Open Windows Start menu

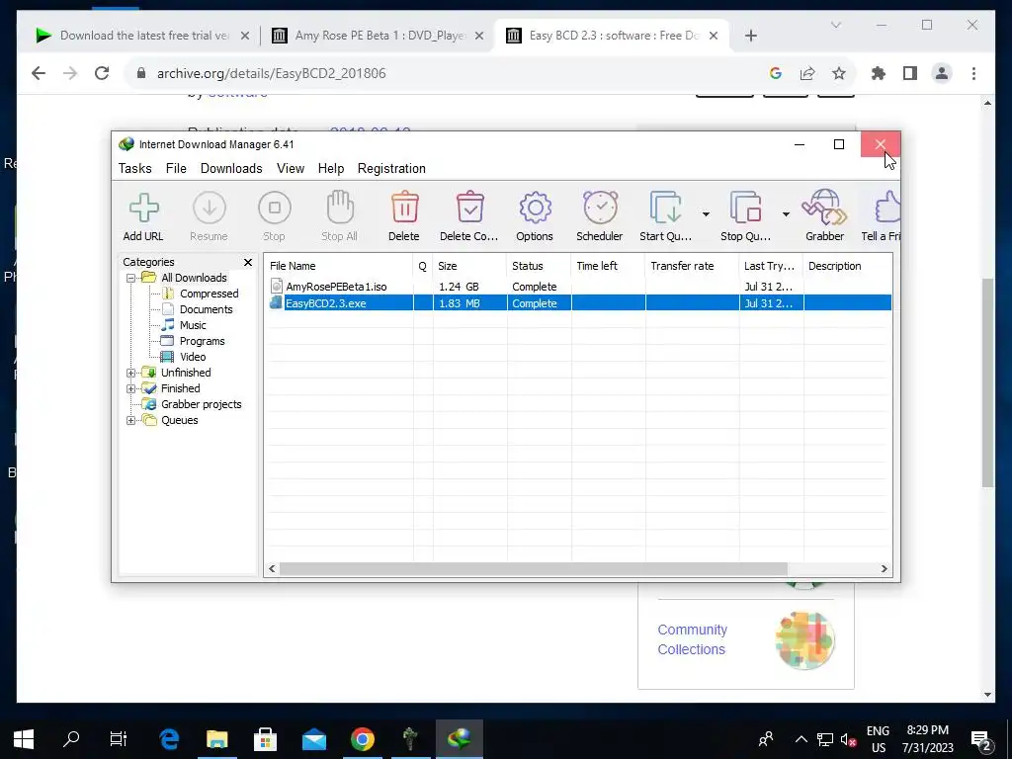point(24,739)
